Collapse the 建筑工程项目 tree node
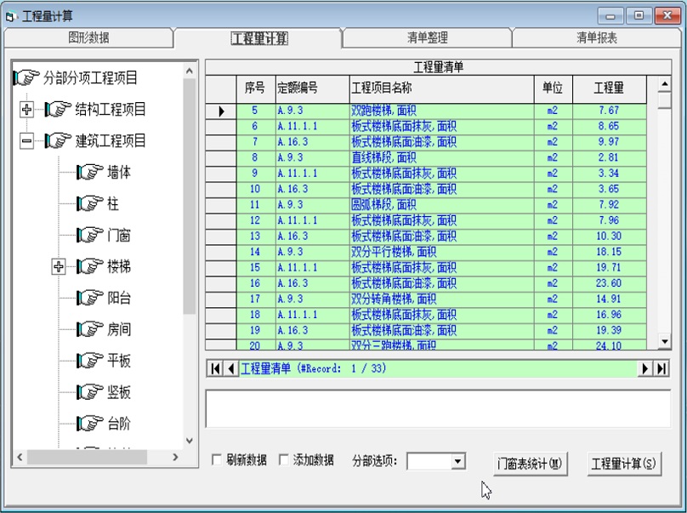The height and width of the screenshot is (513, 687). click(x=26, y=140)
